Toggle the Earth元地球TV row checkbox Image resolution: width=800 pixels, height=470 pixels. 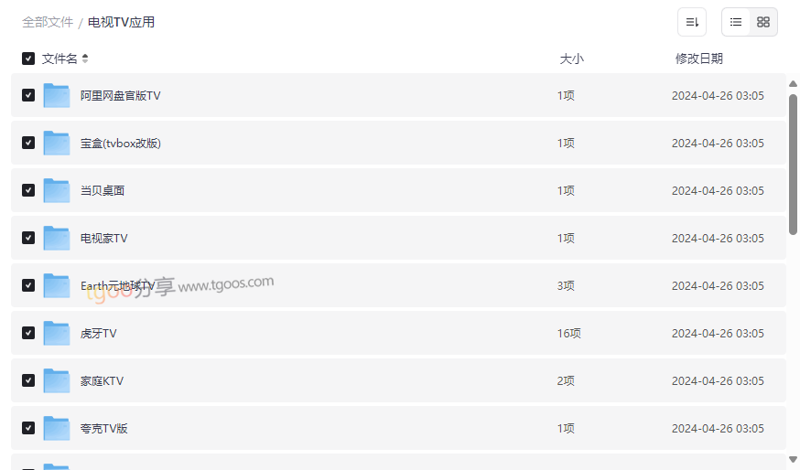click(28, 285)
